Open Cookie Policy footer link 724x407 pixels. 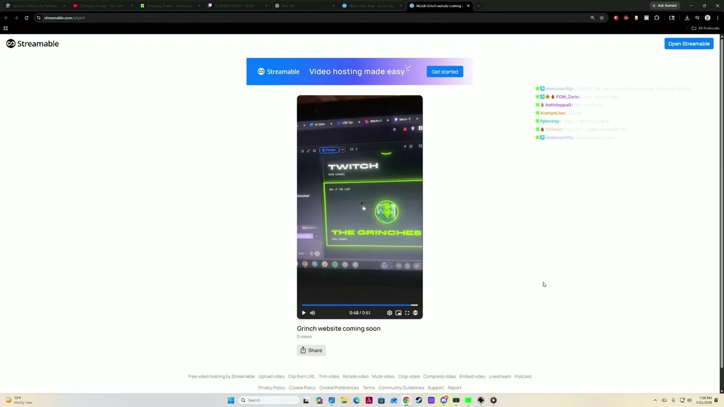pyautogui.click(x=302, y=388)
